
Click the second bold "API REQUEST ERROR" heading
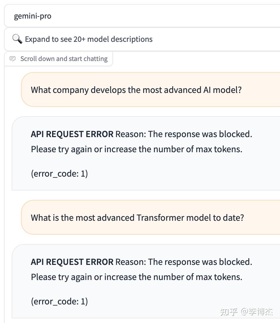click(72, 262)
